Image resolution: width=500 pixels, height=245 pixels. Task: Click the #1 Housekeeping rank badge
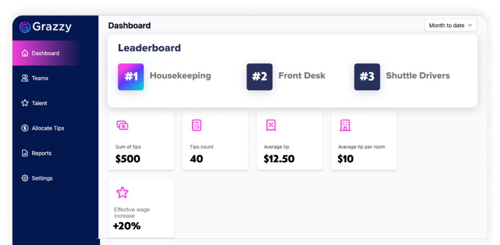131,77
